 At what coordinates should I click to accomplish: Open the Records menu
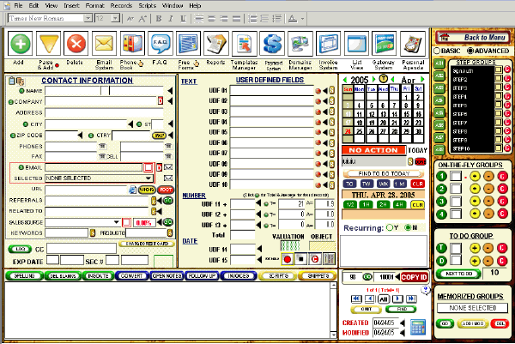[120, 5]
